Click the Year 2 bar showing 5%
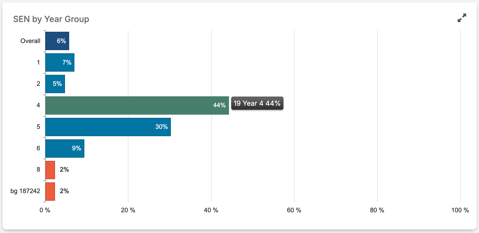This screenshot has height=233, width=479. coord(55,84)
